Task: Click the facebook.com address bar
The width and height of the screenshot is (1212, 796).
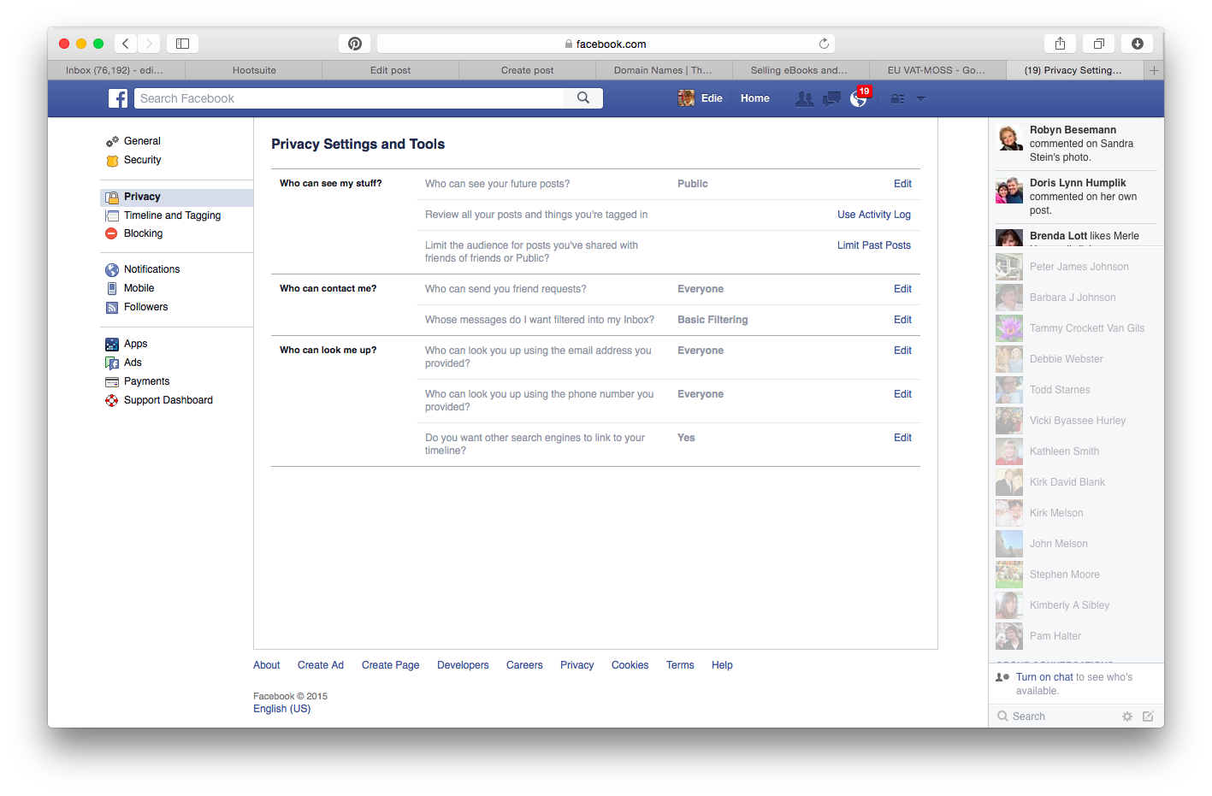Action: pyautogui.click(x=606, y=44)
